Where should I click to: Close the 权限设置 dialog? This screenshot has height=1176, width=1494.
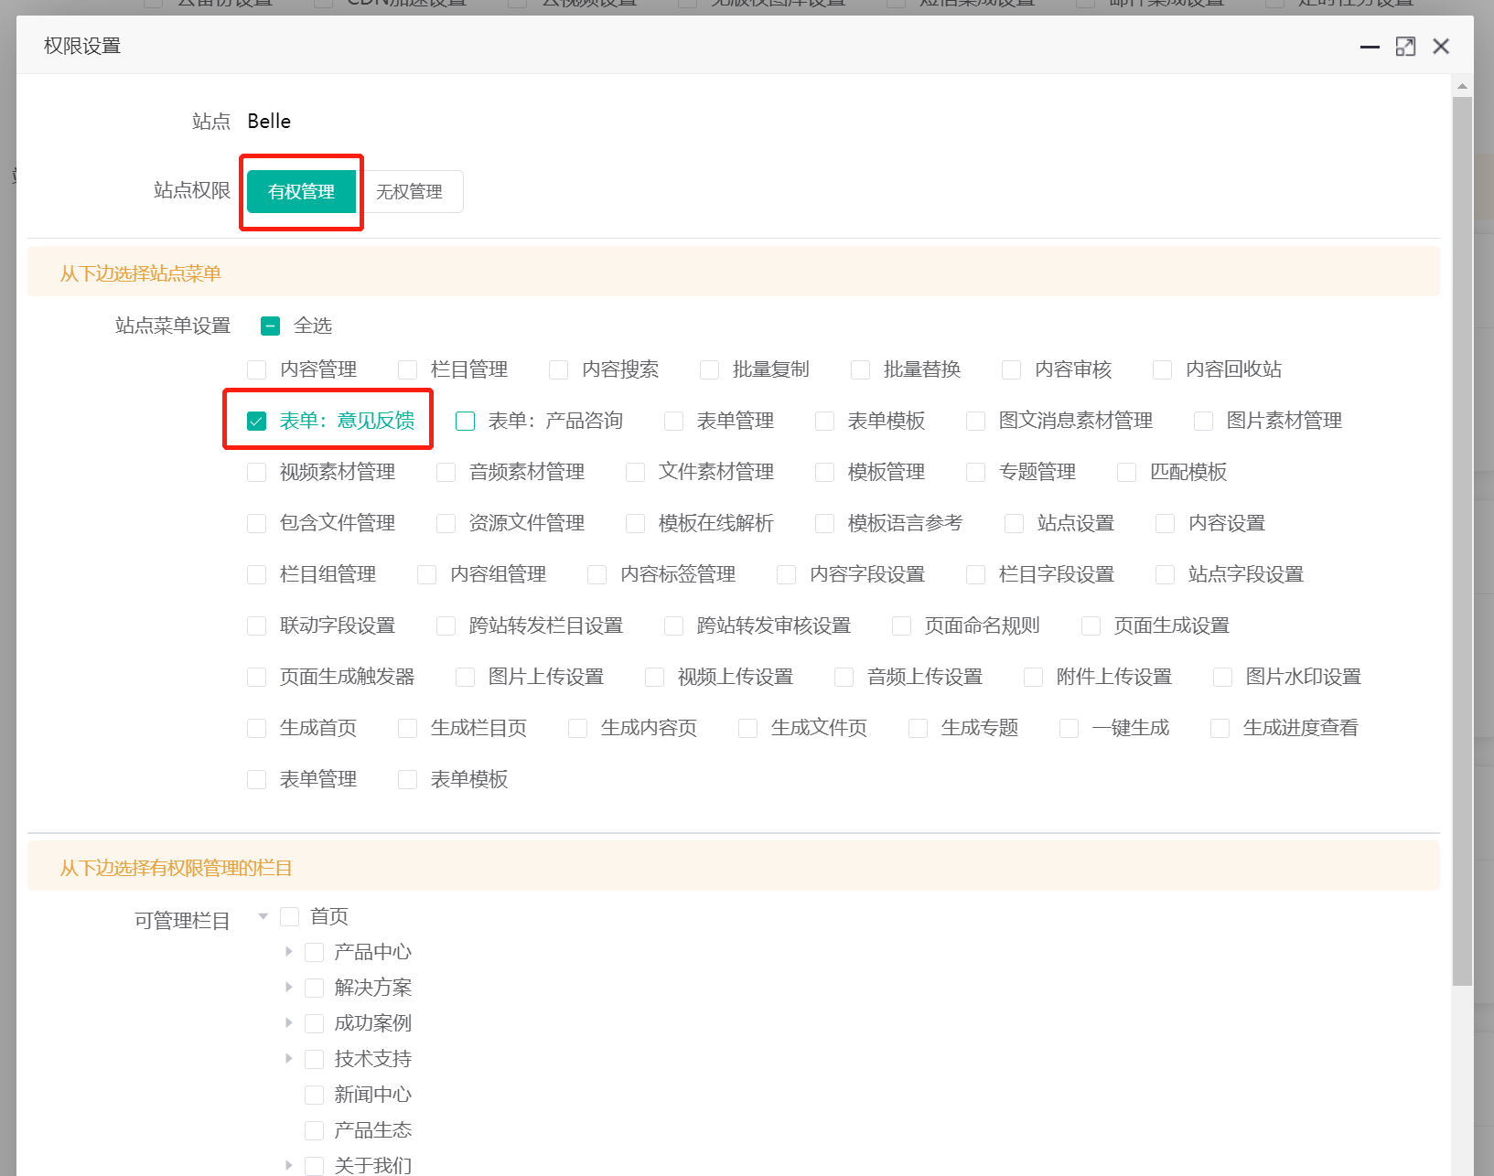click(x=1441, y=47)
